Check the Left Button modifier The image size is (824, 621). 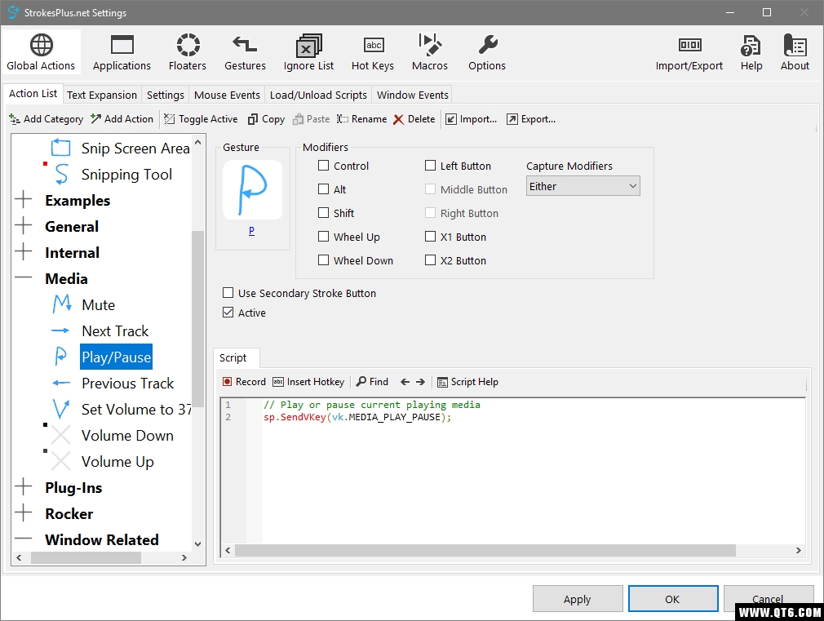[431, 166]
